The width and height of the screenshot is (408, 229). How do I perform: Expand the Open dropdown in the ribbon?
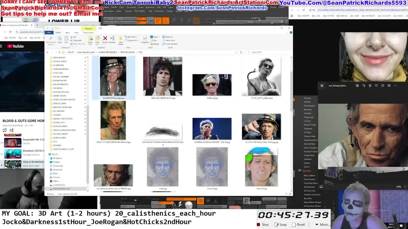pyautogui.click(x=155, y=37)
